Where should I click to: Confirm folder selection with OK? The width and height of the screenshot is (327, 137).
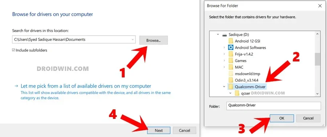(282, 118)
